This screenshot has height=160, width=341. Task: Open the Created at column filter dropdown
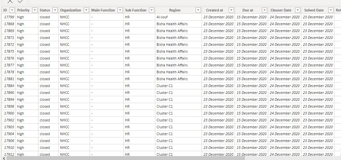point(231,10)
